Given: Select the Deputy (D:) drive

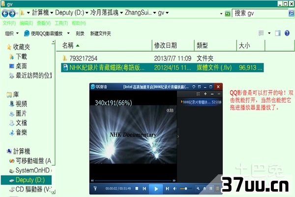Looking at the screenshot, I should click(x=27, y=180).
